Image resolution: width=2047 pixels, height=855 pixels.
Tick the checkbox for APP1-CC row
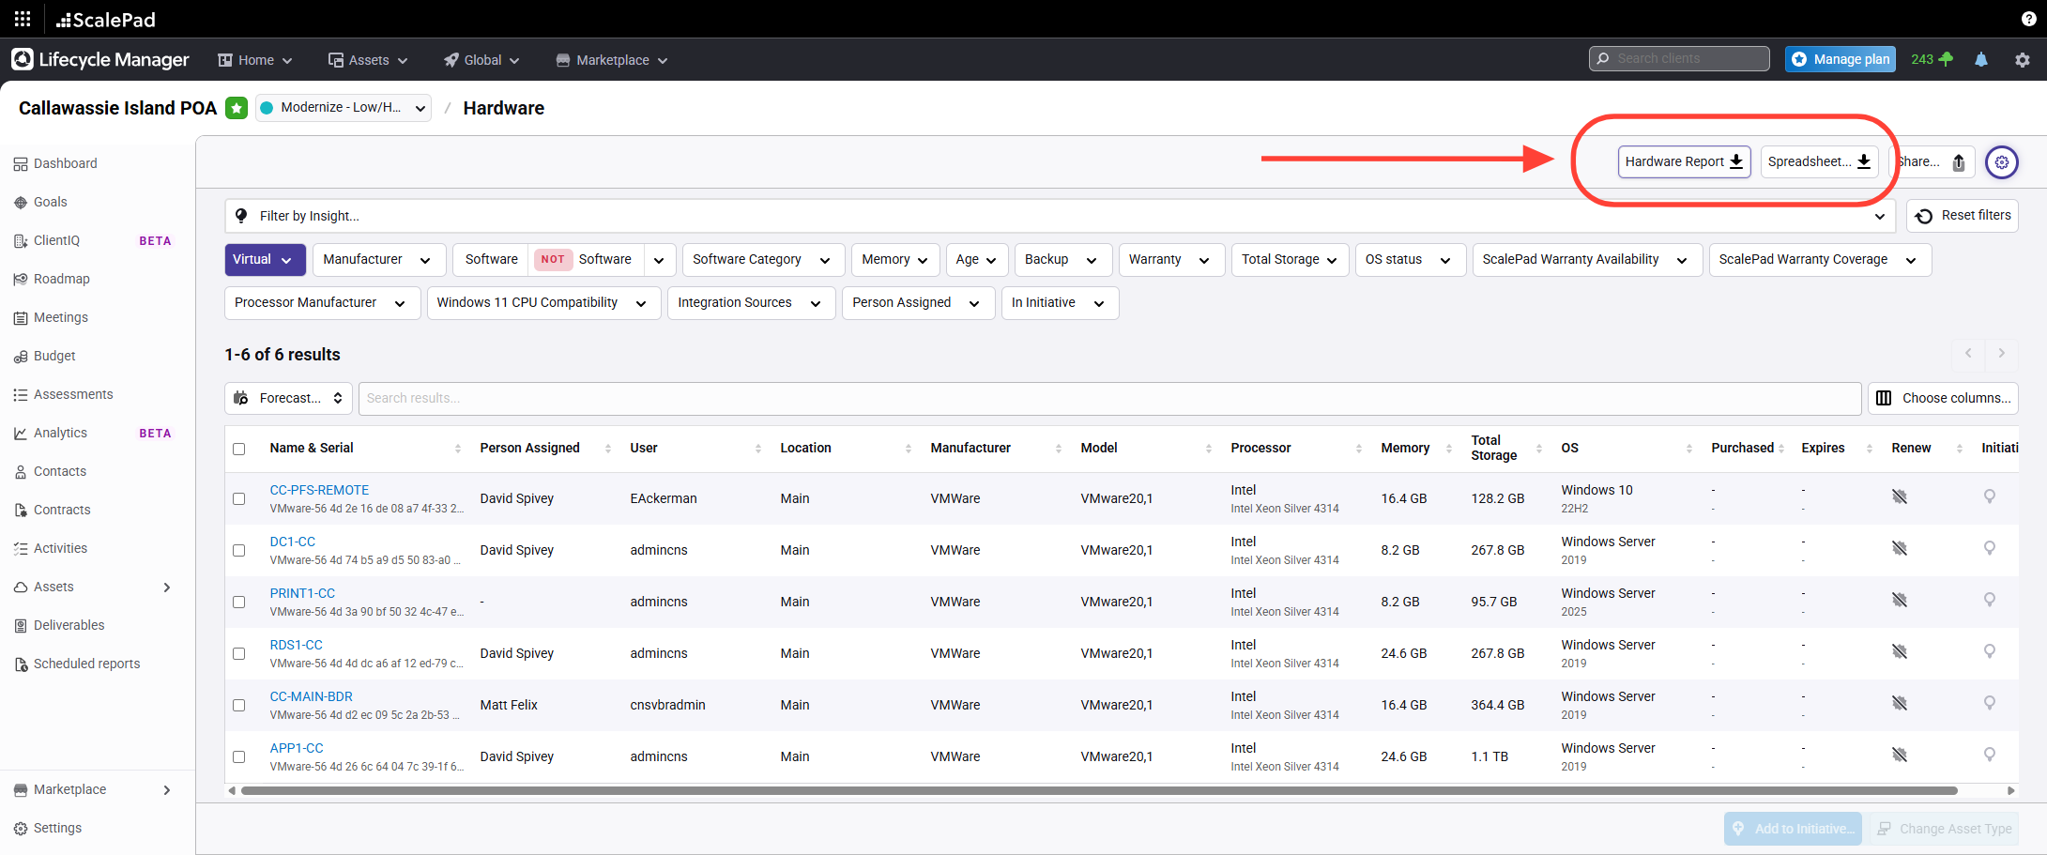pos(239,756)
